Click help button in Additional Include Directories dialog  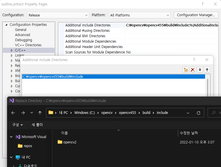click(x=194, y=60)
